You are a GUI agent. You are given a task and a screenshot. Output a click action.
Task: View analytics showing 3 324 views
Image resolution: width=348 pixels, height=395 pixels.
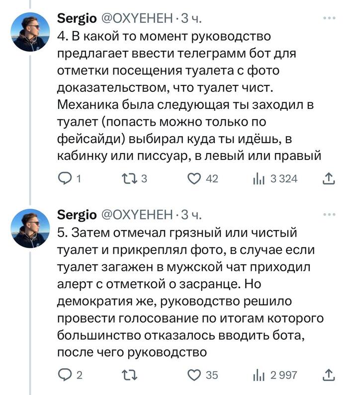259,178
